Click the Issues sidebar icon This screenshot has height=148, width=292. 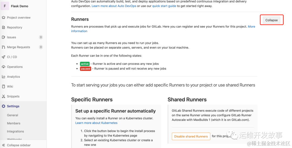[3, 37]
